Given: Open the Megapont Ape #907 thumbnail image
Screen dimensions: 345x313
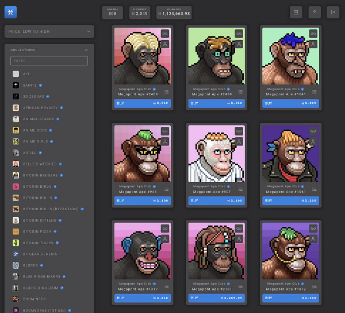Looking at the screenshot, I should 217,154.
